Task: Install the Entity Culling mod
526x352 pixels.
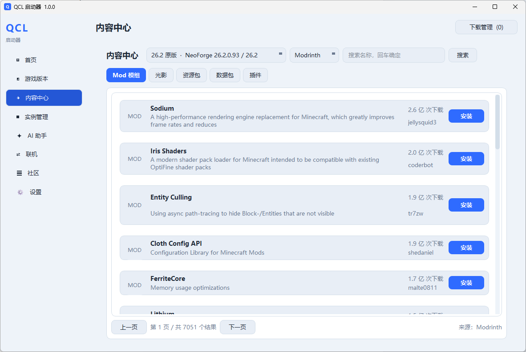Action: [466, 205]
